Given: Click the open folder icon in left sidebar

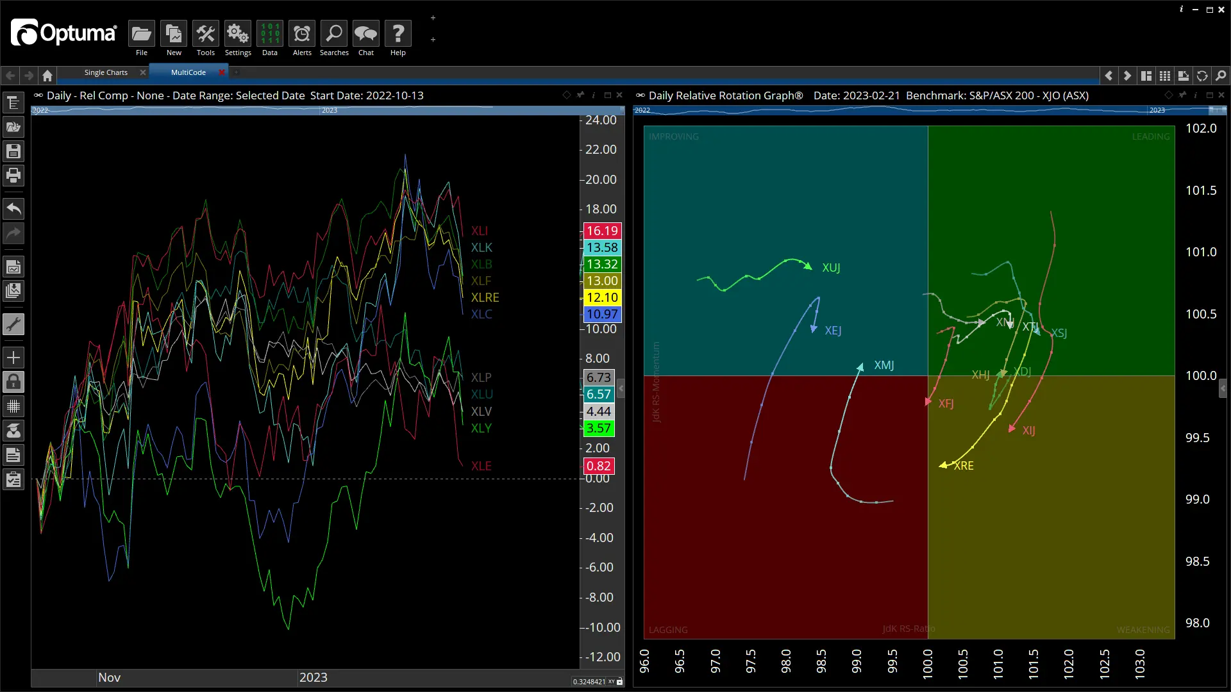Looking at the screenshot, I should tap(13, 127).
